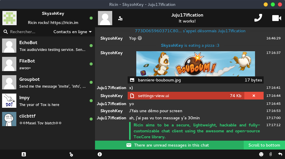Open the emoji picker
This screenshot has height=159, width=285.
(x=261, y=154)
